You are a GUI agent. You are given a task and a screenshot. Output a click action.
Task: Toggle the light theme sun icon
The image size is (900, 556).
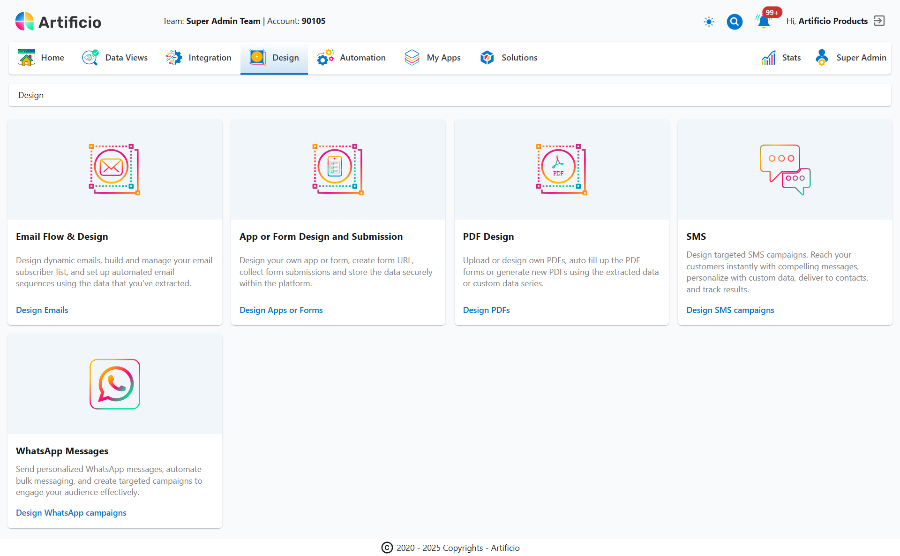coord(709,22)
